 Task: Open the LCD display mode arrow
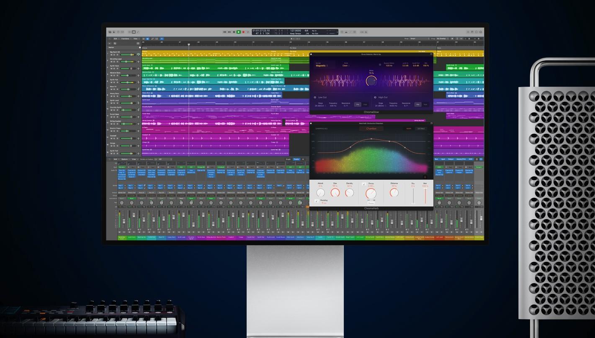coord(337,32)
